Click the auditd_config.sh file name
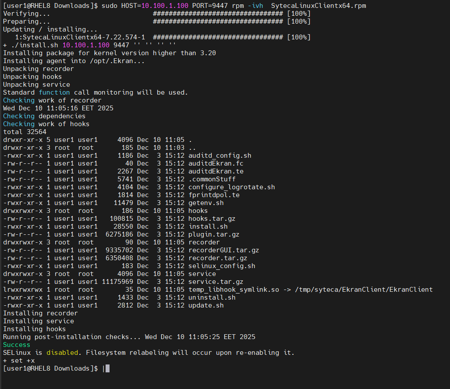Image resolution: width=450 pixels, height=389 pixels. pyautogui.click(x=220, y=156)
